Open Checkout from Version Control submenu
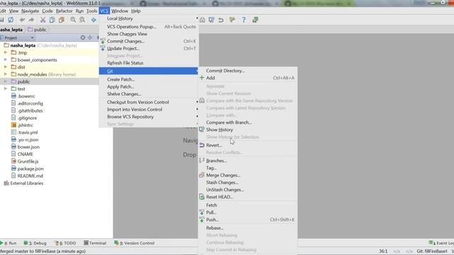Image resolution: width=454 pixels, height=255 pixels. tap(149, 102)
